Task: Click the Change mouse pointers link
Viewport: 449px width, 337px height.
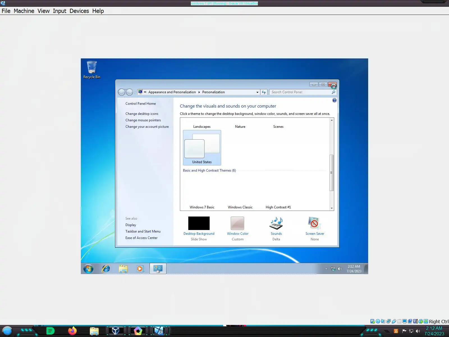Action: pyautogui.click(x=143, y=120)
